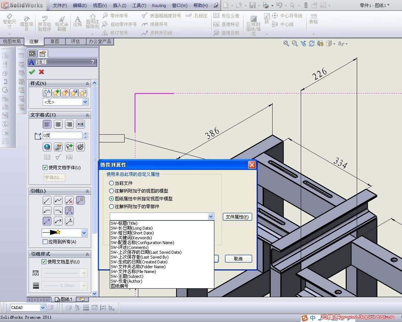Screen dimensions: 402x322
Task: Click the Rebuild/rotate view icon
Action: click(312, 43)
